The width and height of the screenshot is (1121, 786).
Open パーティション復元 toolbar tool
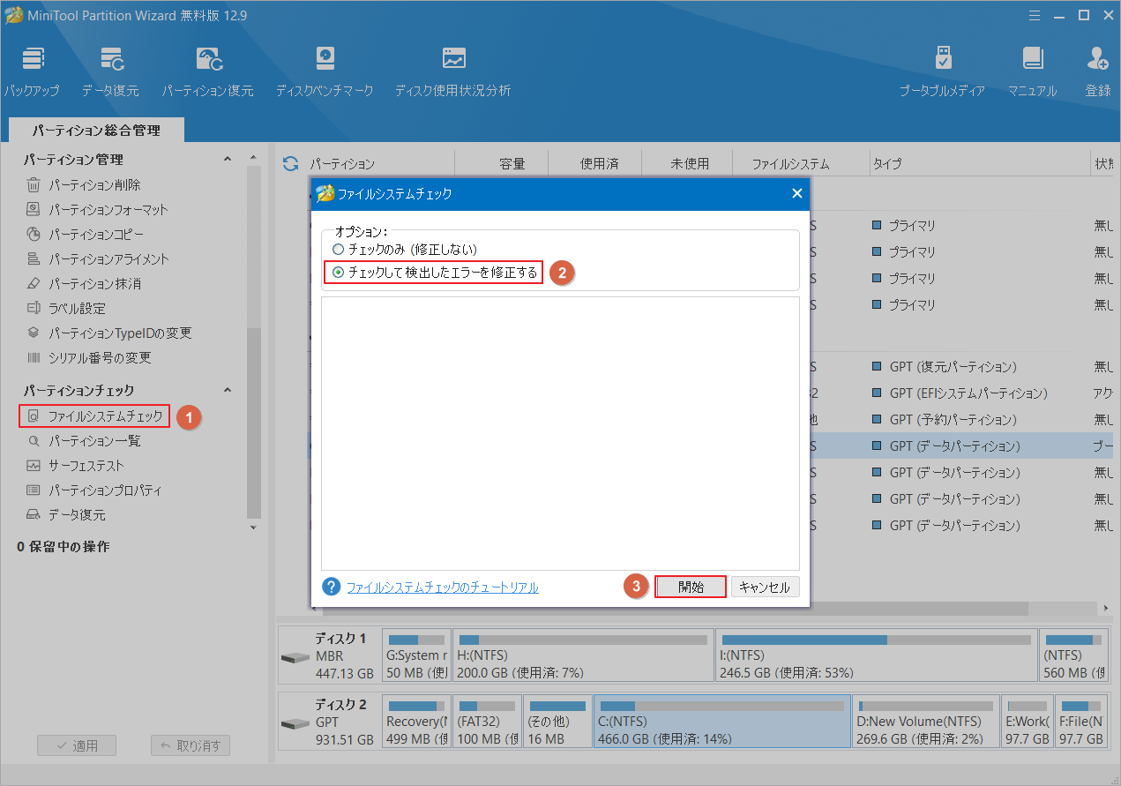point(207,71)
